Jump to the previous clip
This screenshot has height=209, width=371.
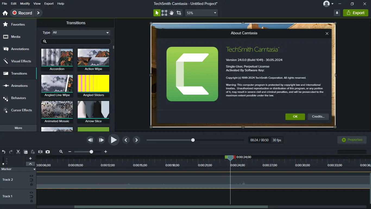(126, 140)
